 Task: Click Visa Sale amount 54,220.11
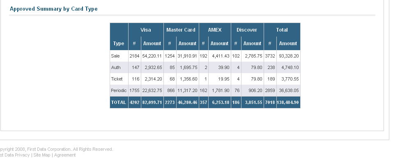pos(152,56)
